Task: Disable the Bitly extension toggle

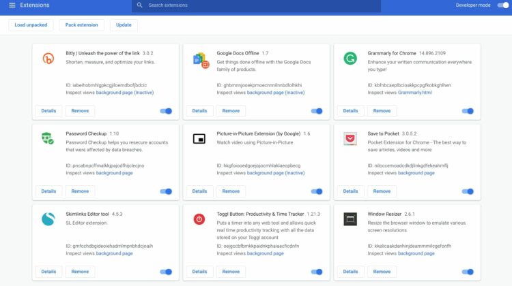Action: coord(166,111)
